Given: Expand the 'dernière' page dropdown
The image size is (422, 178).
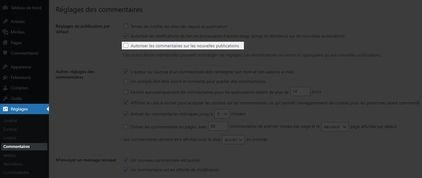Looking at the screenshot, I should click(x=335, y=127).
